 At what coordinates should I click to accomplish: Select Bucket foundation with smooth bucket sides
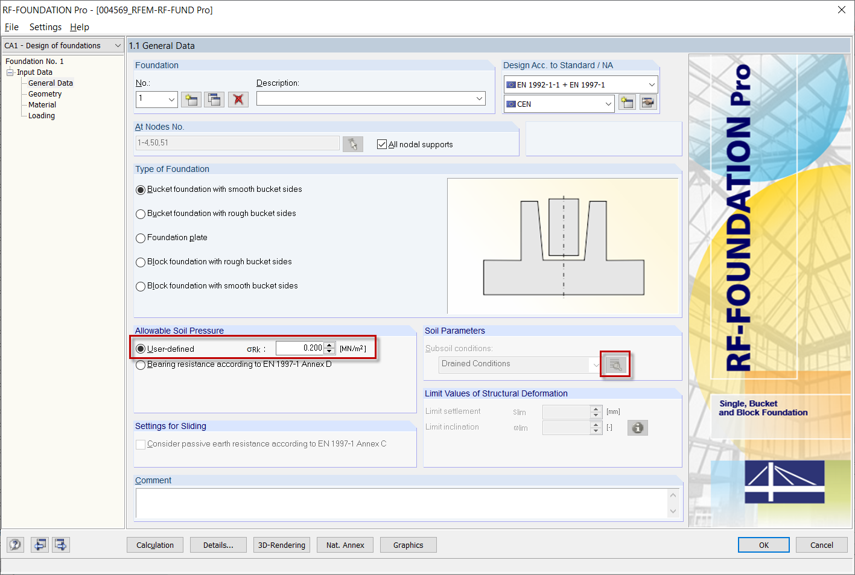point(141,189)
